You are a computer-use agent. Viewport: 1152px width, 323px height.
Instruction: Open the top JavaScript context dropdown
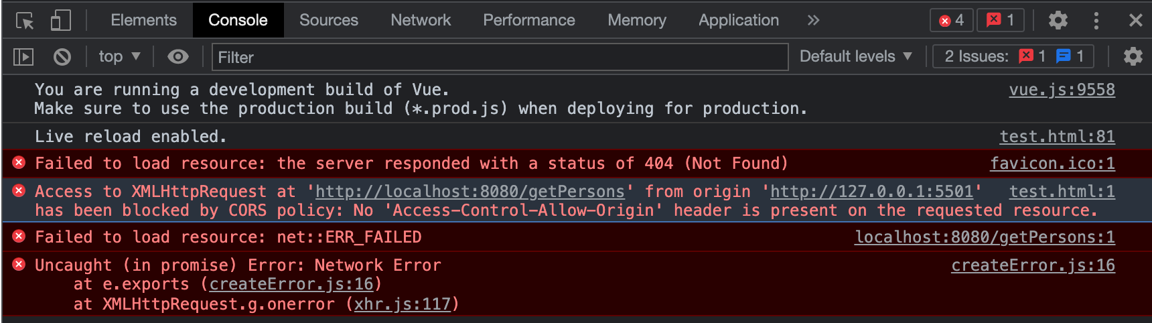(x=119, y=57)
